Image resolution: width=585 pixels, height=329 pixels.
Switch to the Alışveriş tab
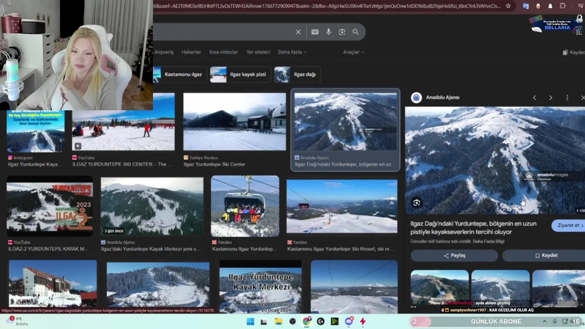164,52
